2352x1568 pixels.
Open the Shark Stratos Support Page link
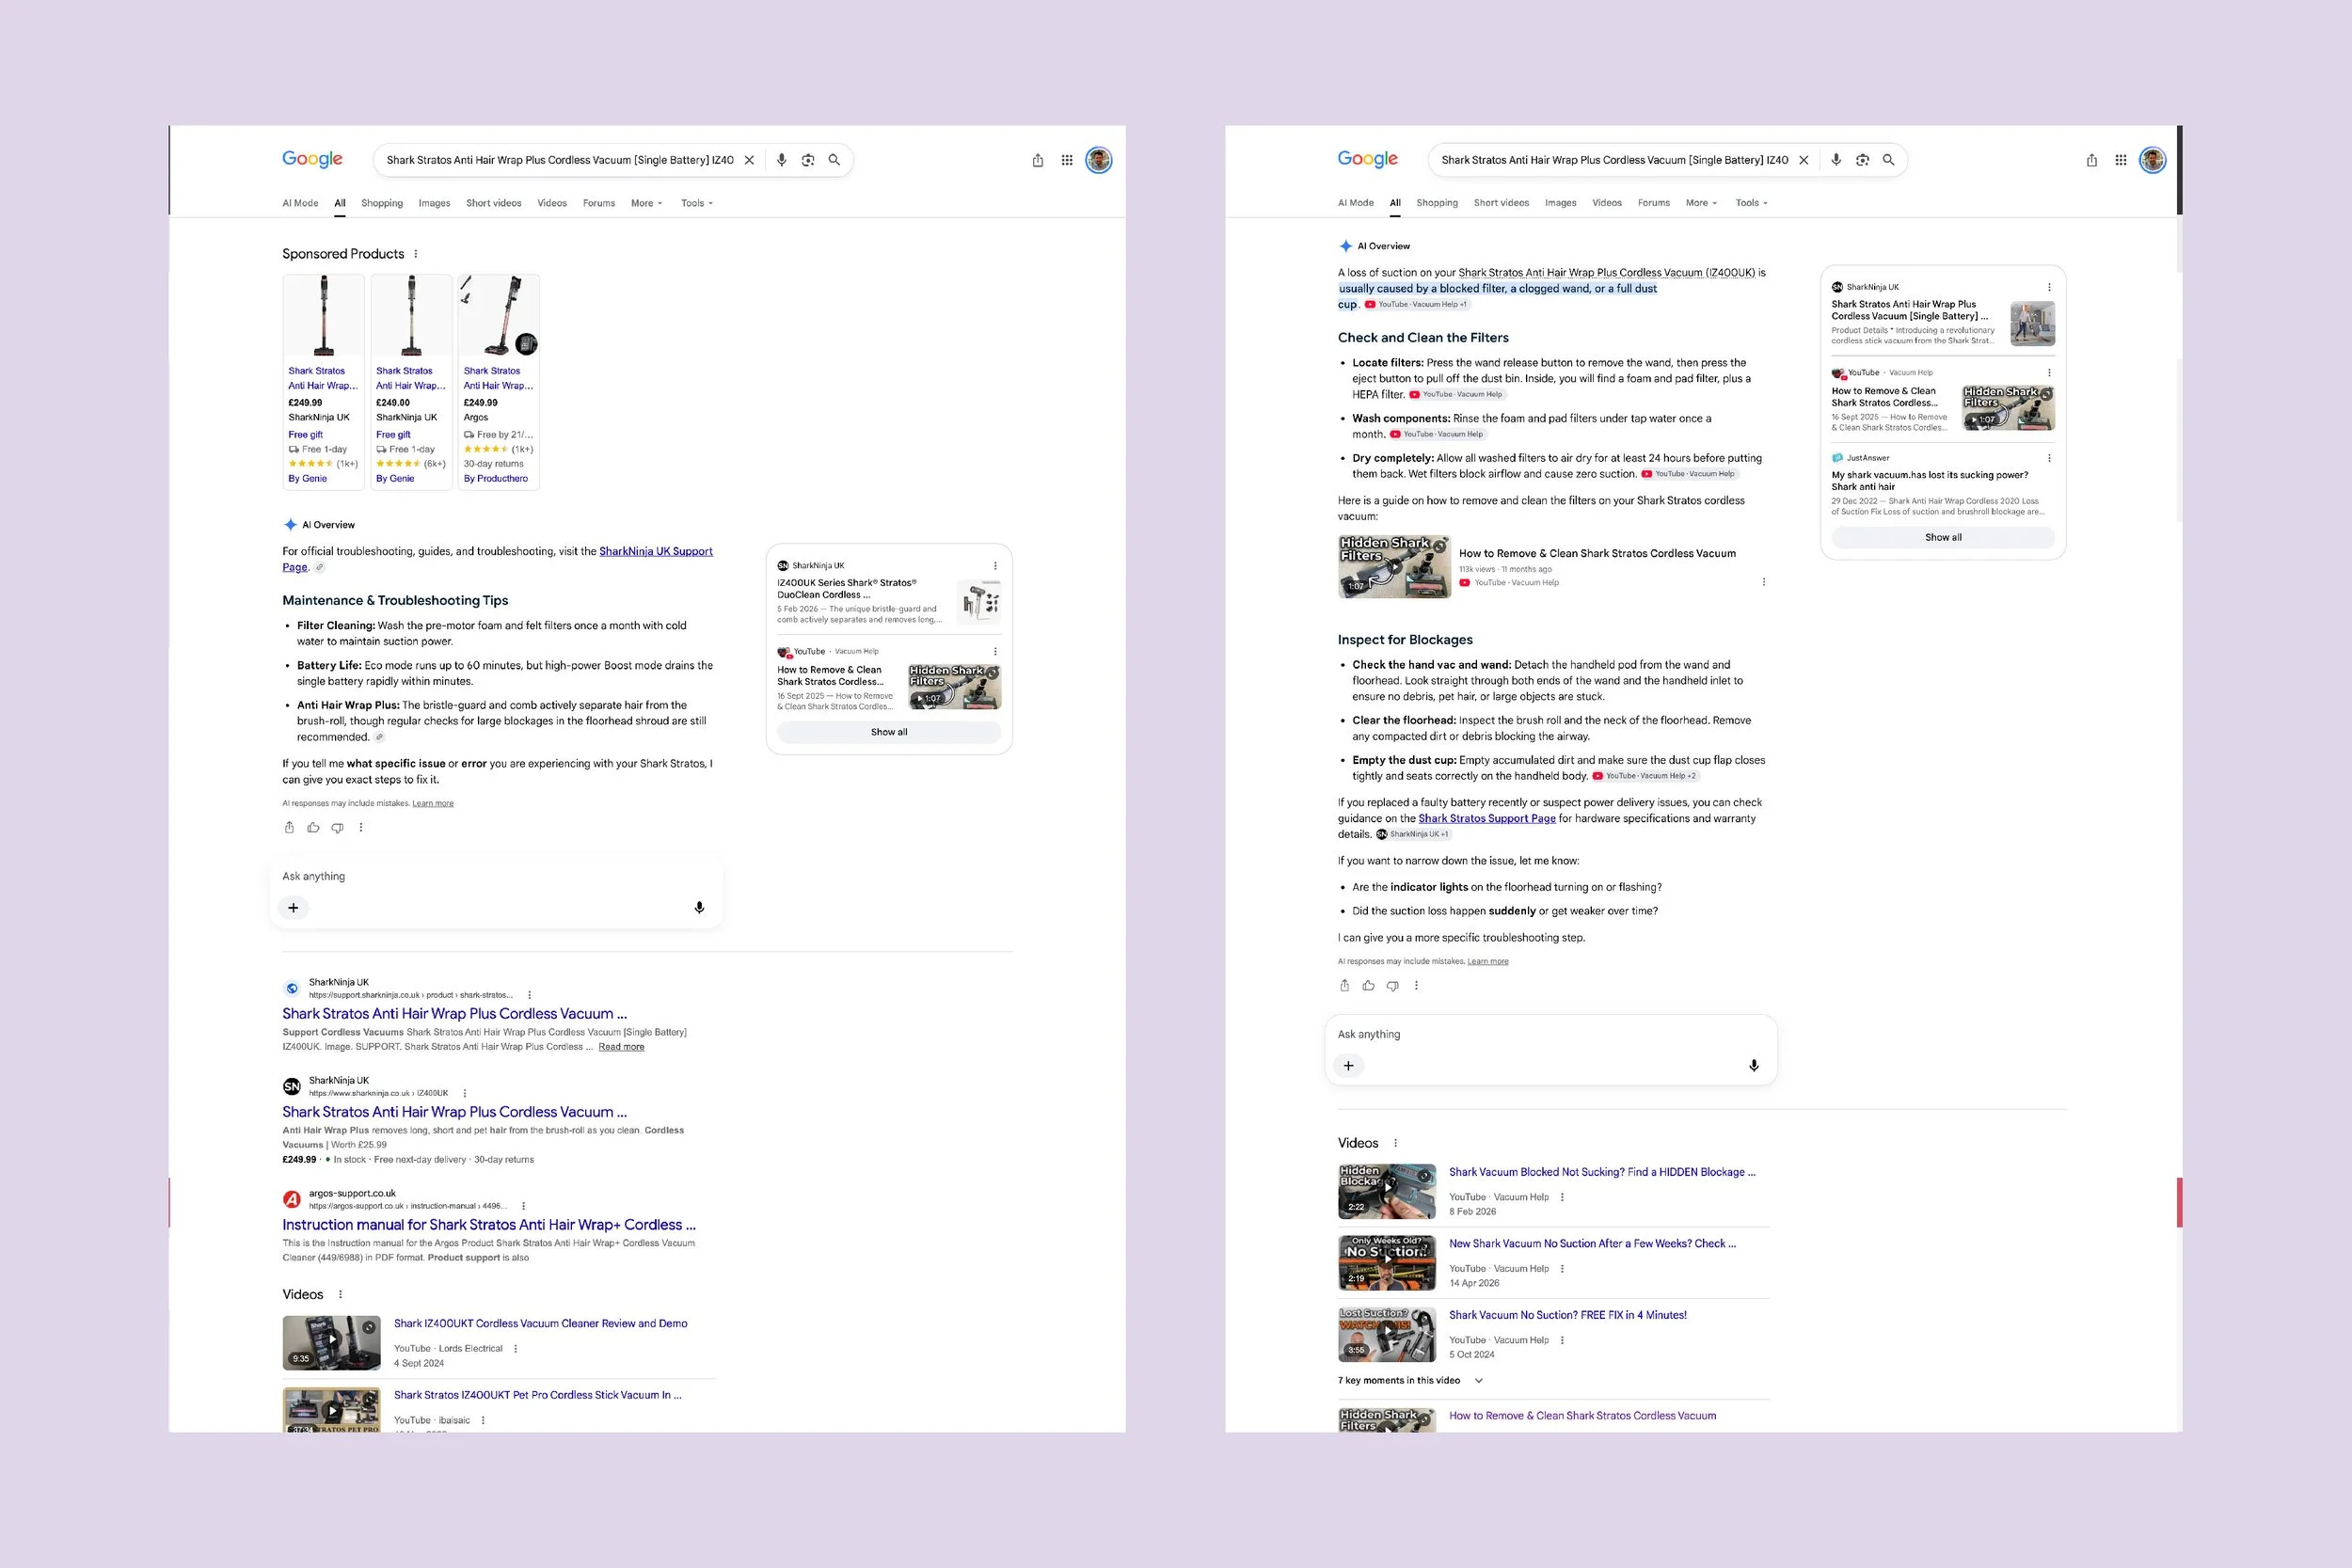coord(1487,819)
